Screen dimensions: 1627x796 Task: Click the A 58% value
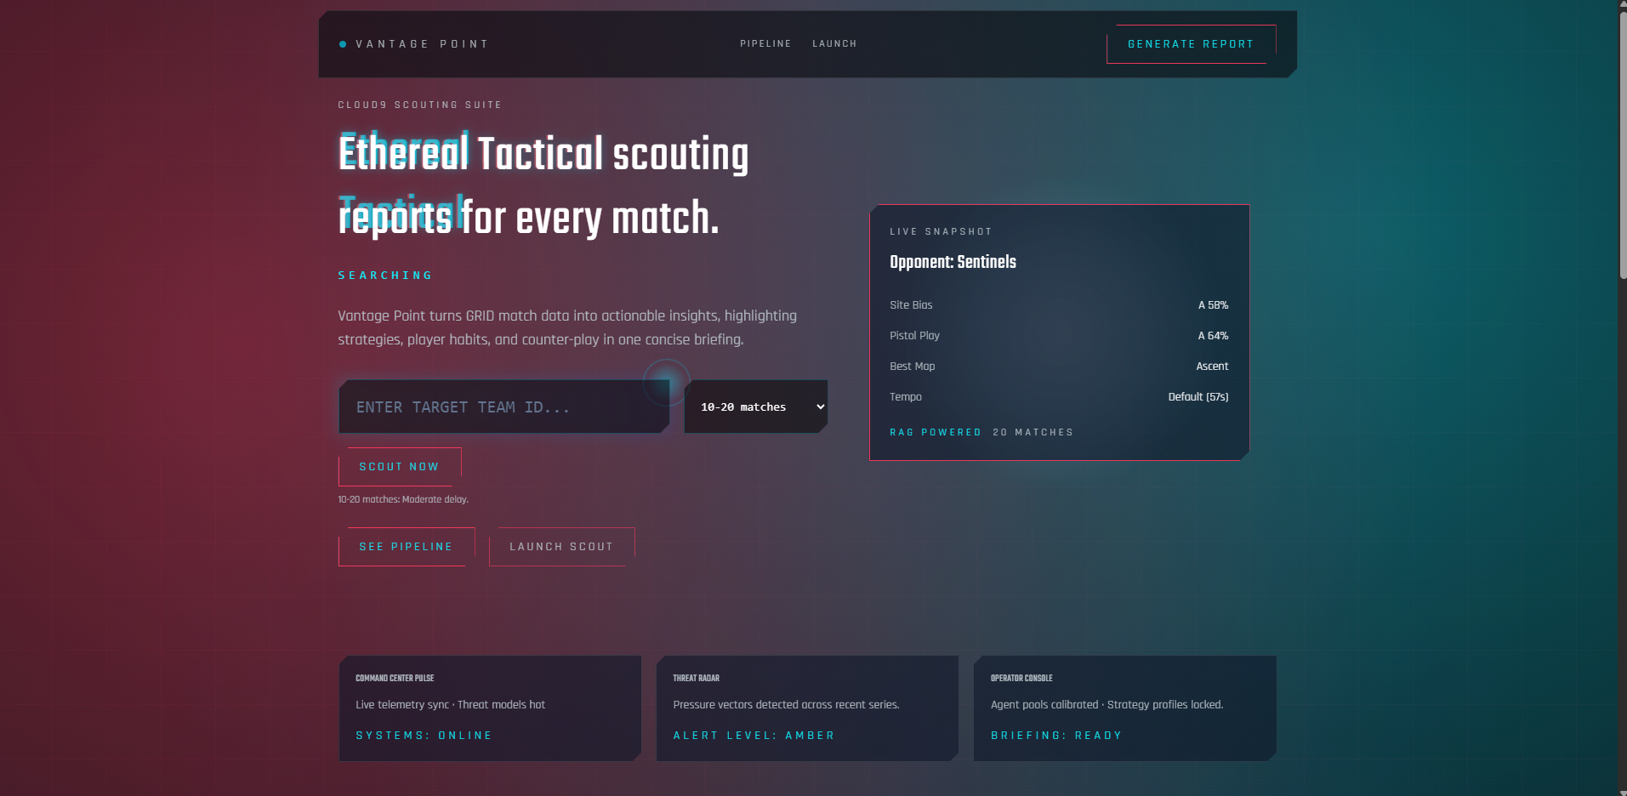point(1213,305)
